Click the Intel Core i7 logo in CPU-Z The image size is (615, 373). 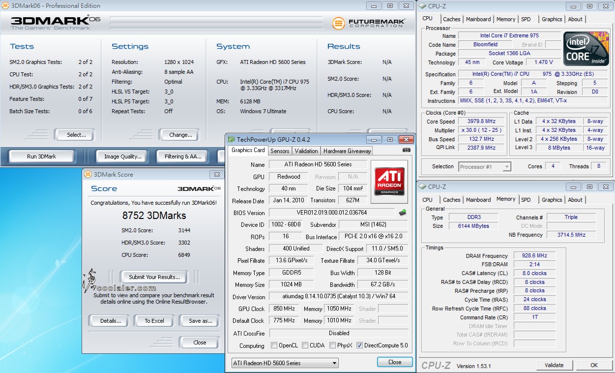(586, 49)
